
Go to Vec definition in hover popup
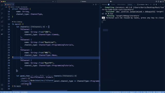[42, 80]
